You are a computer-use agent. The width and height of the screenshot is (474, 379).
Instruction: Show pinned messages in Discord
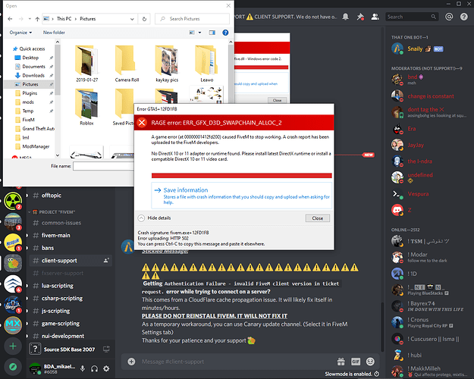tap(360, 17)
